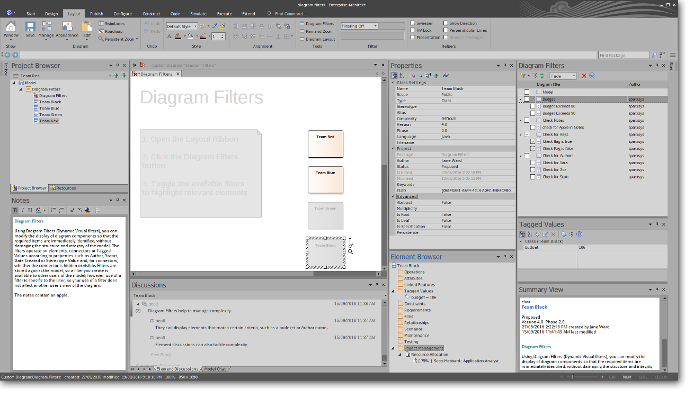The width and height of the screenshot is (694, 397).
Task: Open the Resources tab in Project Browser
Action: 63,188
